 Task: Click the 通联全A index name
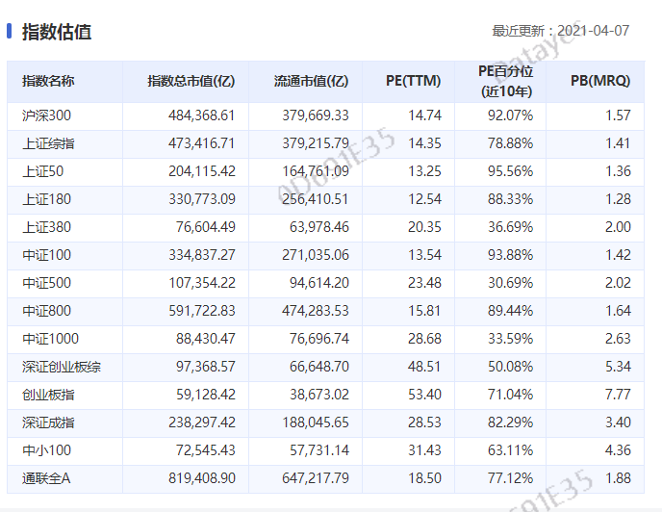coord(46,478)
